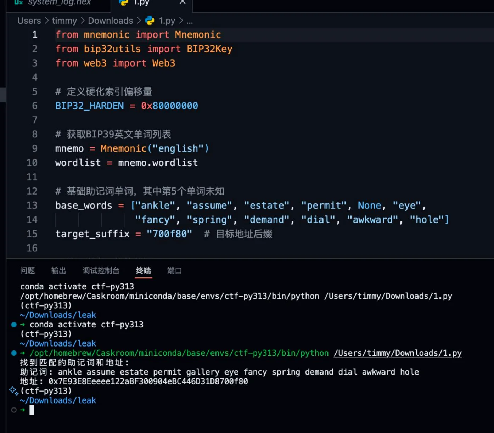494x433 pixels.
Task: Click the hollow circle marker at current prompt
Action: click(x=14, y=410)
